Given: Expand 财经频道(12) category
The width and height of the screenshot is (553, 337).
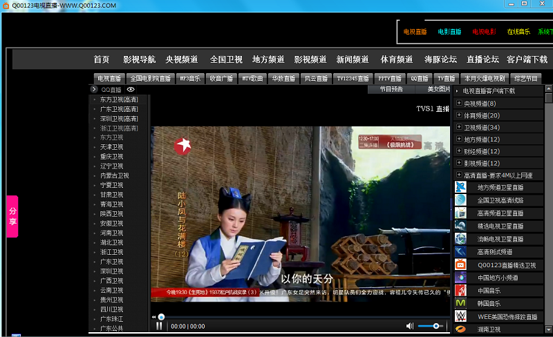Looking at the screenshot, I should [459, 151].
